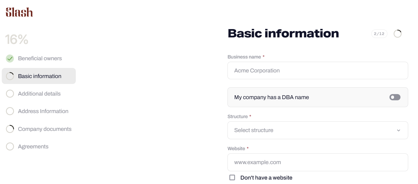Click the 2/12 step counter badge
Image resolution: width=418 pixels, height=184 pixels.
(x=379, y=34)
